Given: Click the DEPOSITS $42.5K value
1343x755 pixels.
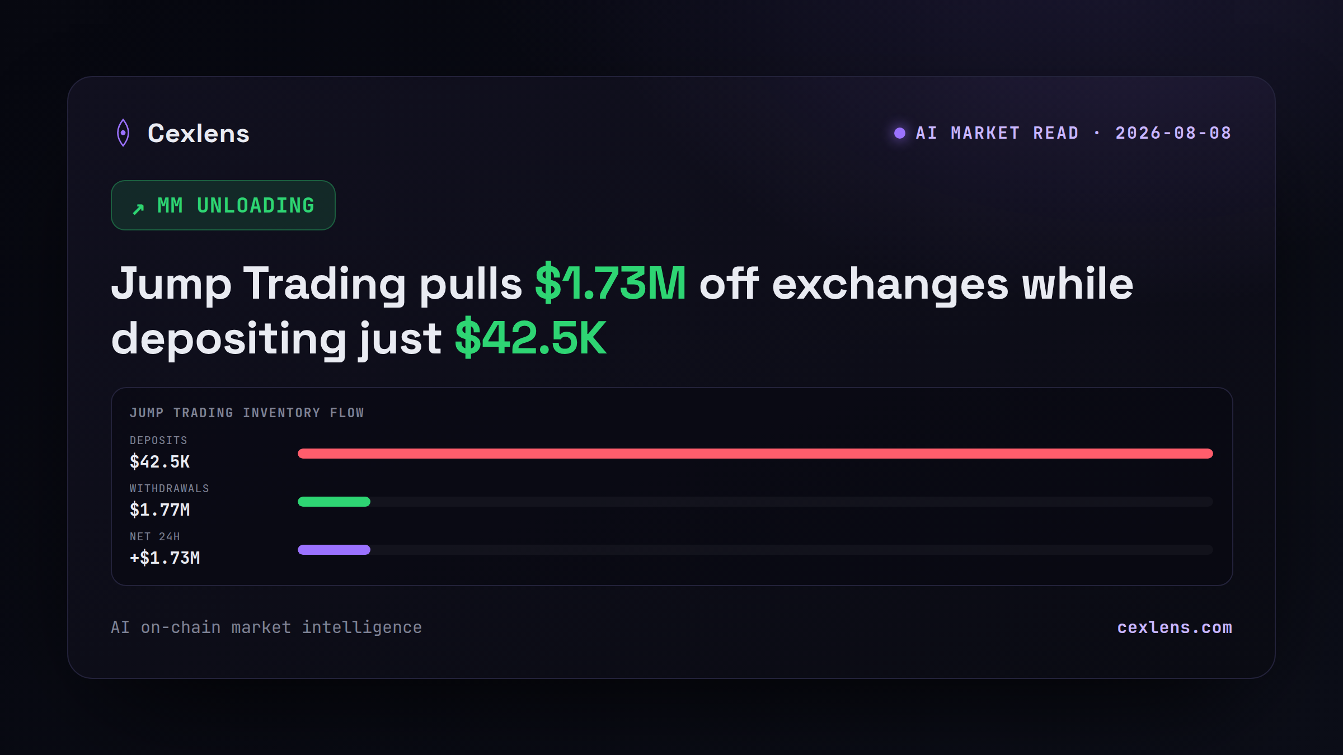Looking at the screenshot, I should click(160, 462).
